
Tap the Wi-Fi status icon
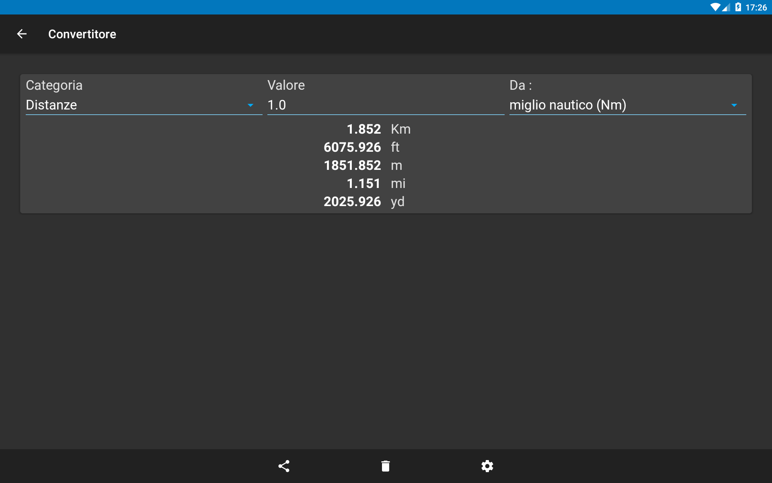pos(715,7)
